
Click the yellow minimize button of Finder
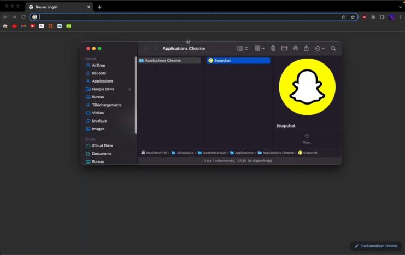[94, 48]
